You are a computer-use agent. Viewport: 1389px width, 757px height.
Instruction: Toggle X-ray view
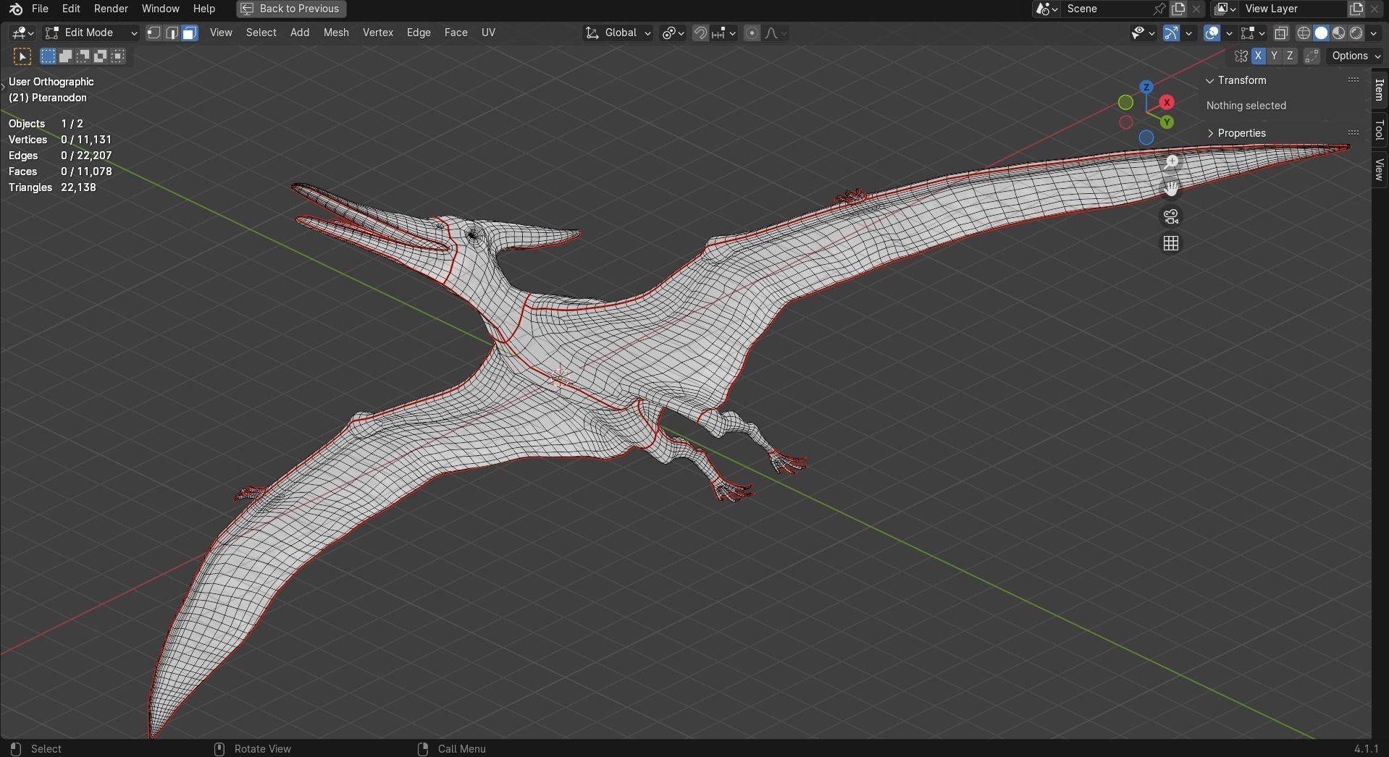pos(1281,33)
